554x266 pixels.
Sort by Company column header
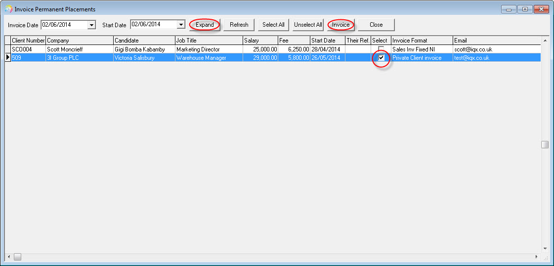coord(80,41)
